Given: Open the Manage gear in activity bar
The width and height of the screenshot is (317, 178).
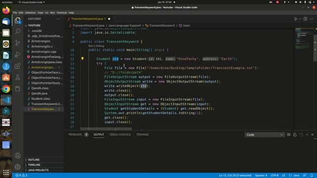Looking at the screenshot, I should [x=18, y=167].
